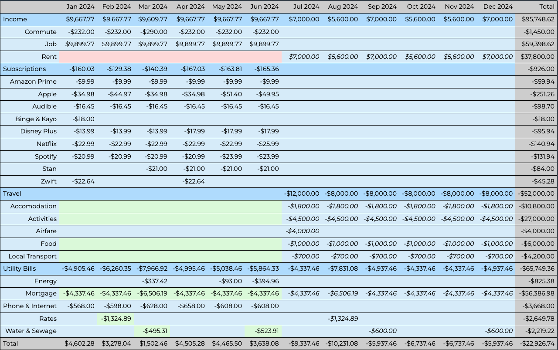Select the Airfare cell for Jul 2024
The height and width of the screenshot is (350, 558).
pos(303,231)
